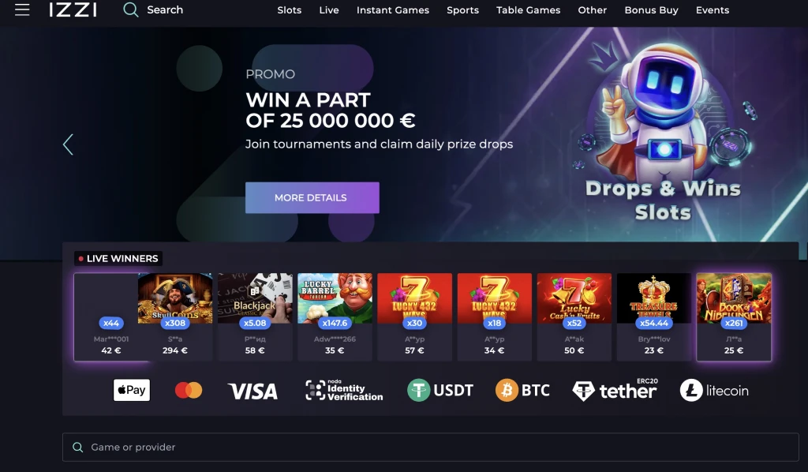Click the litecoin payment icon
Viewport: 808px width, 472px height.
point(714,390)
